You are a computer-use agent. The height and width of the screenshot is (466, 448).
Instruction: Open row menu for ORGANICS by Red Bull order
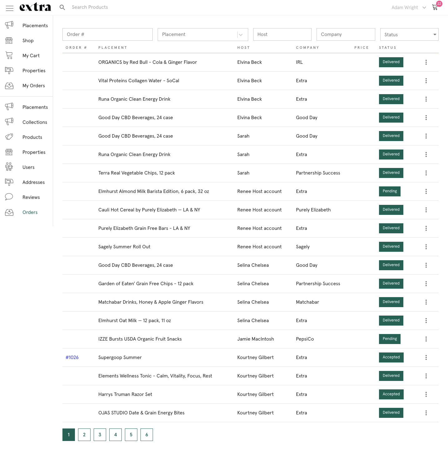point(426,62)
